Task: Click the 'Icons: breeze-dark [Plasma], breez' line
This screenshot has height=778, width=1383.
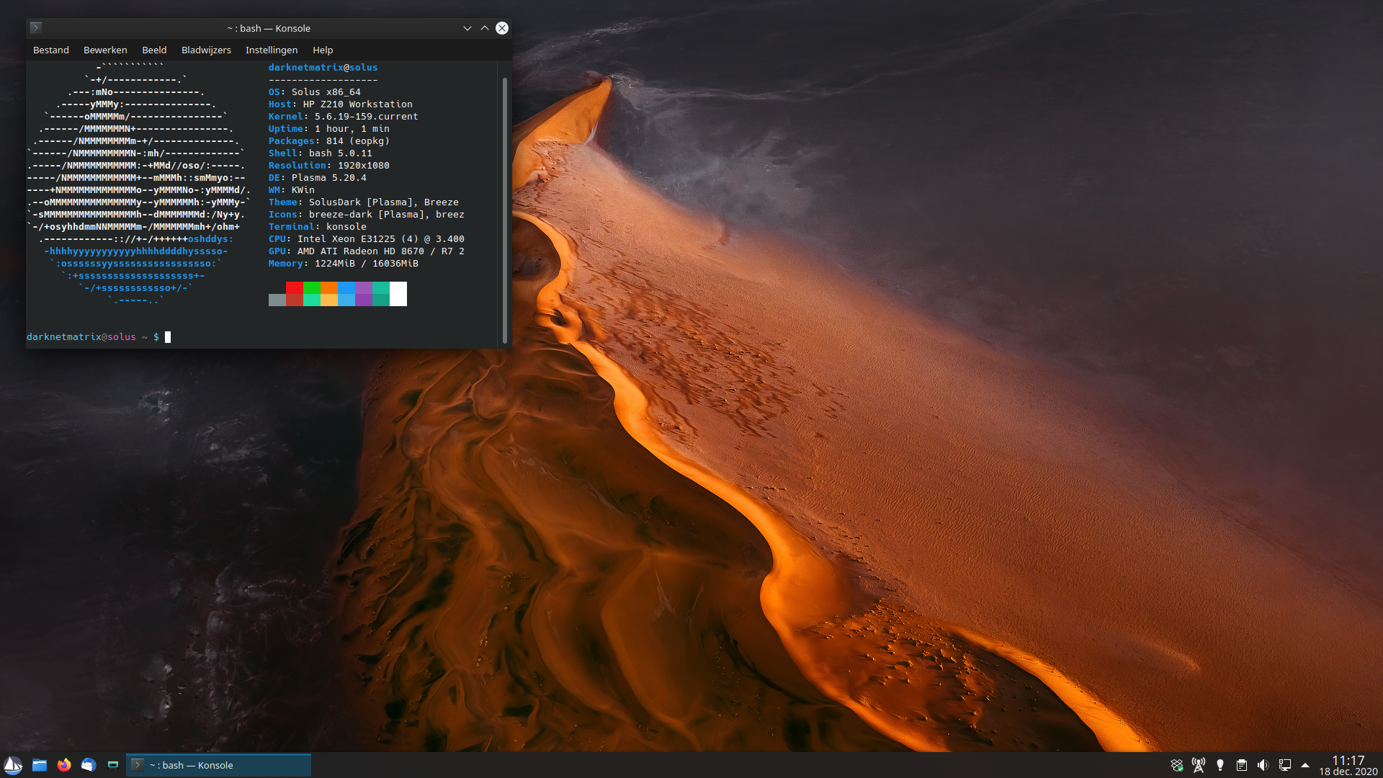Action: [367, 214]
